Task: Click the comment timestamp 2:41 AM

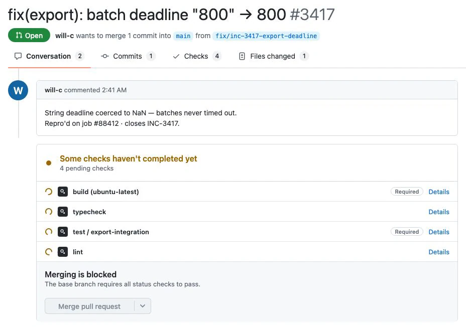Action: point(114,90)
